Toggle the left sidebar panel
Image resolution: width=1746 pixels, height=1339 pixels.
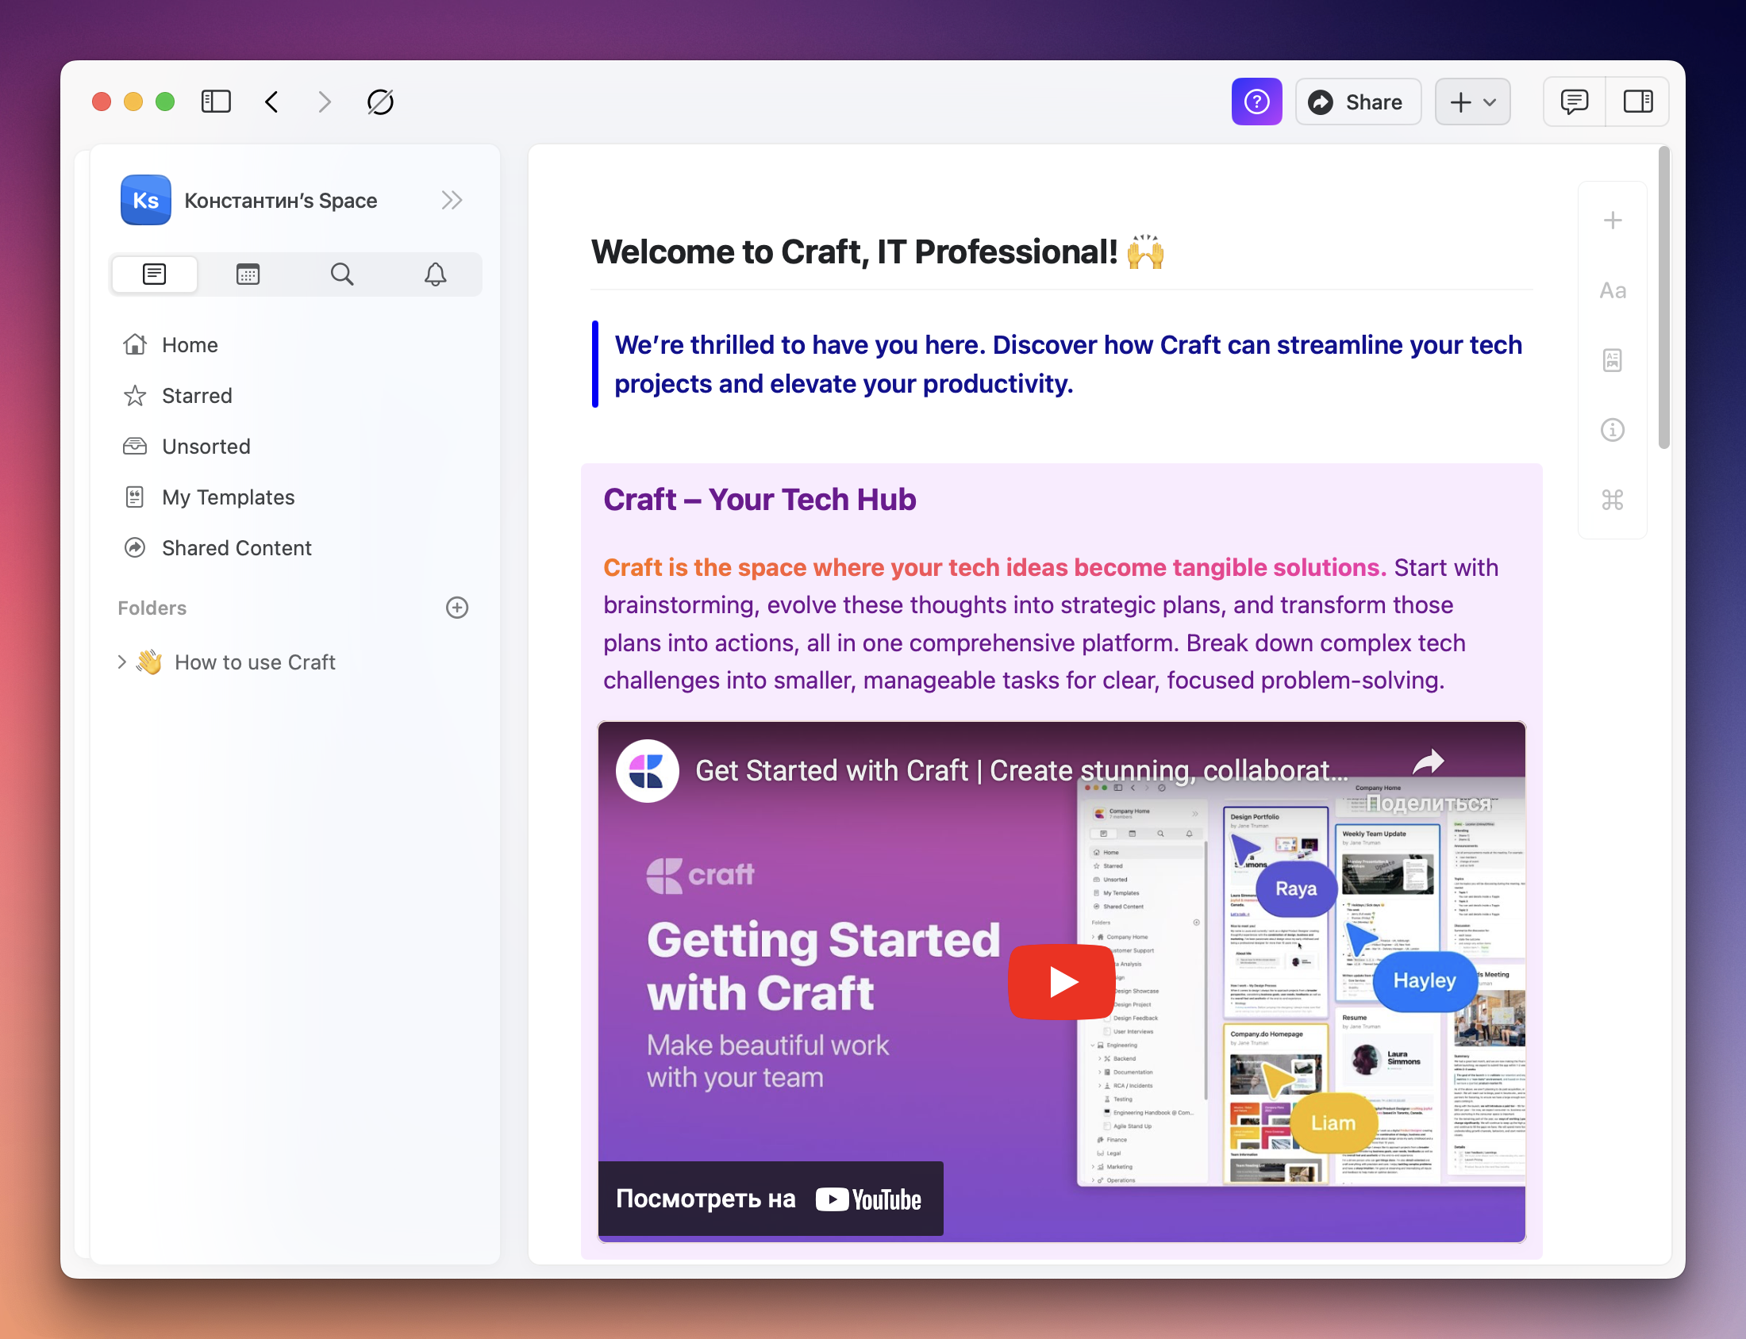pyautogui.click(x=216, y=102)
